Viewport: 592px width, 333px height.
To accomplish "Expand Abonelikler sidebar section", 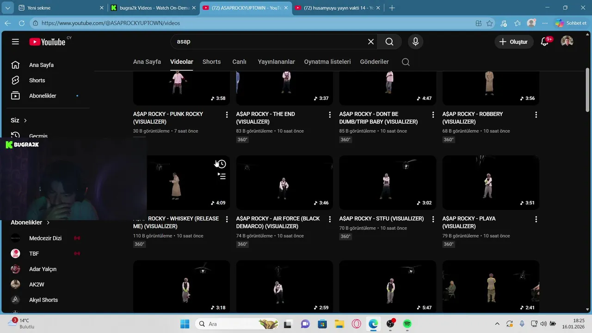I will [x=30, y=222].
